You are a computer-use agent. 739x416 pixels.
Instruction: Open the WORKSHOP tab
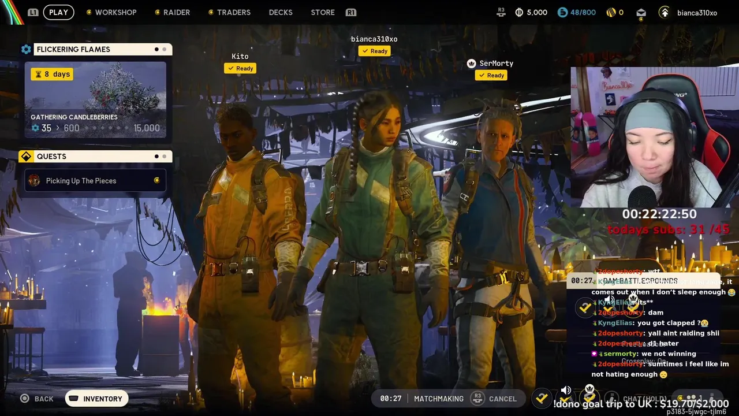(115, 12)
